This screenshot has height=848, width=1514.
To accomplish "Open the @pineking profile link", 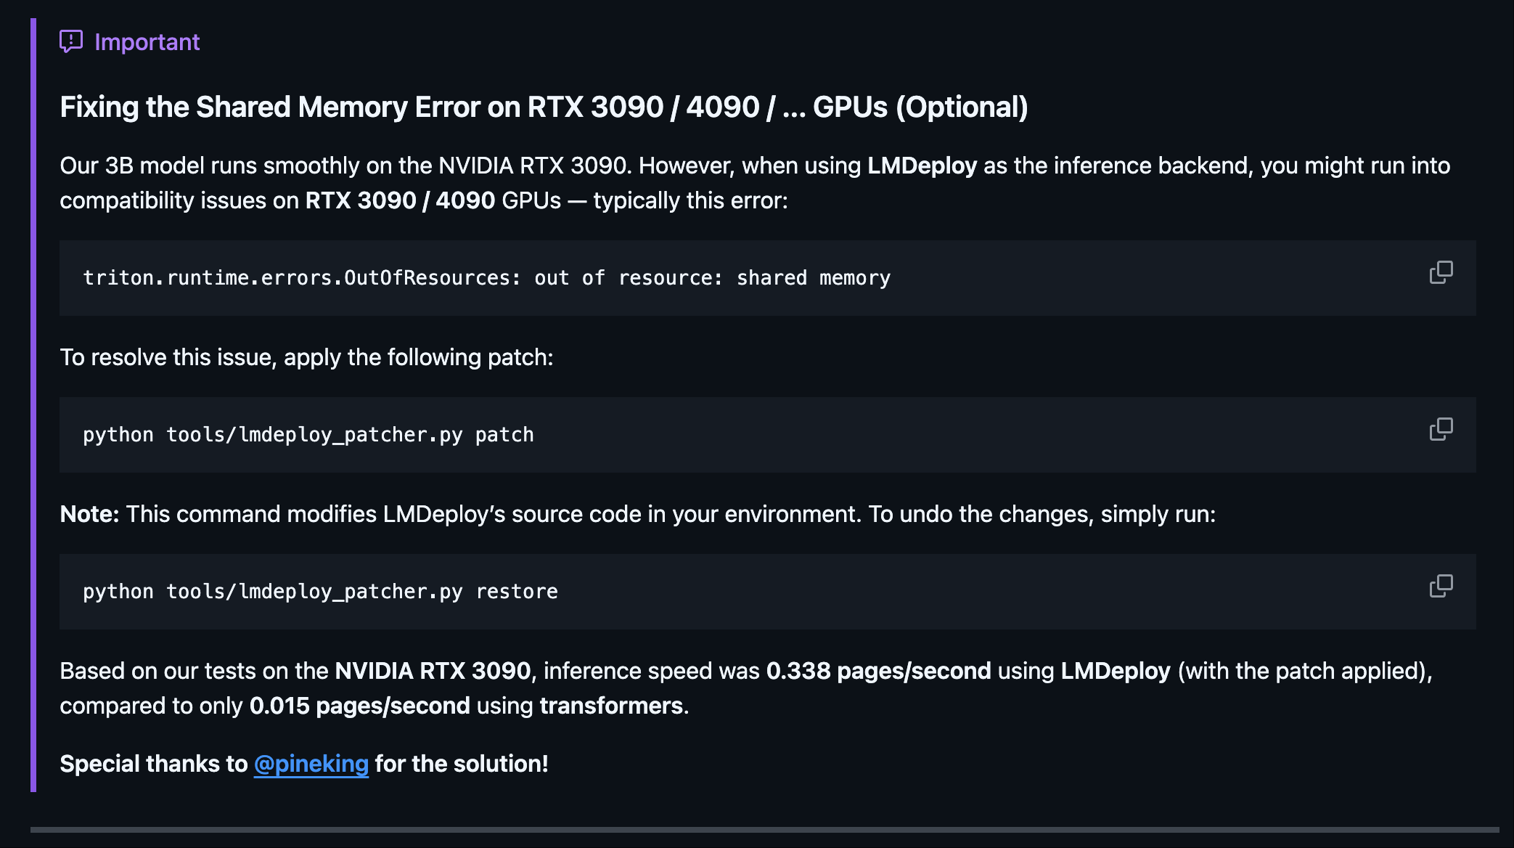I will pos(311,764).
